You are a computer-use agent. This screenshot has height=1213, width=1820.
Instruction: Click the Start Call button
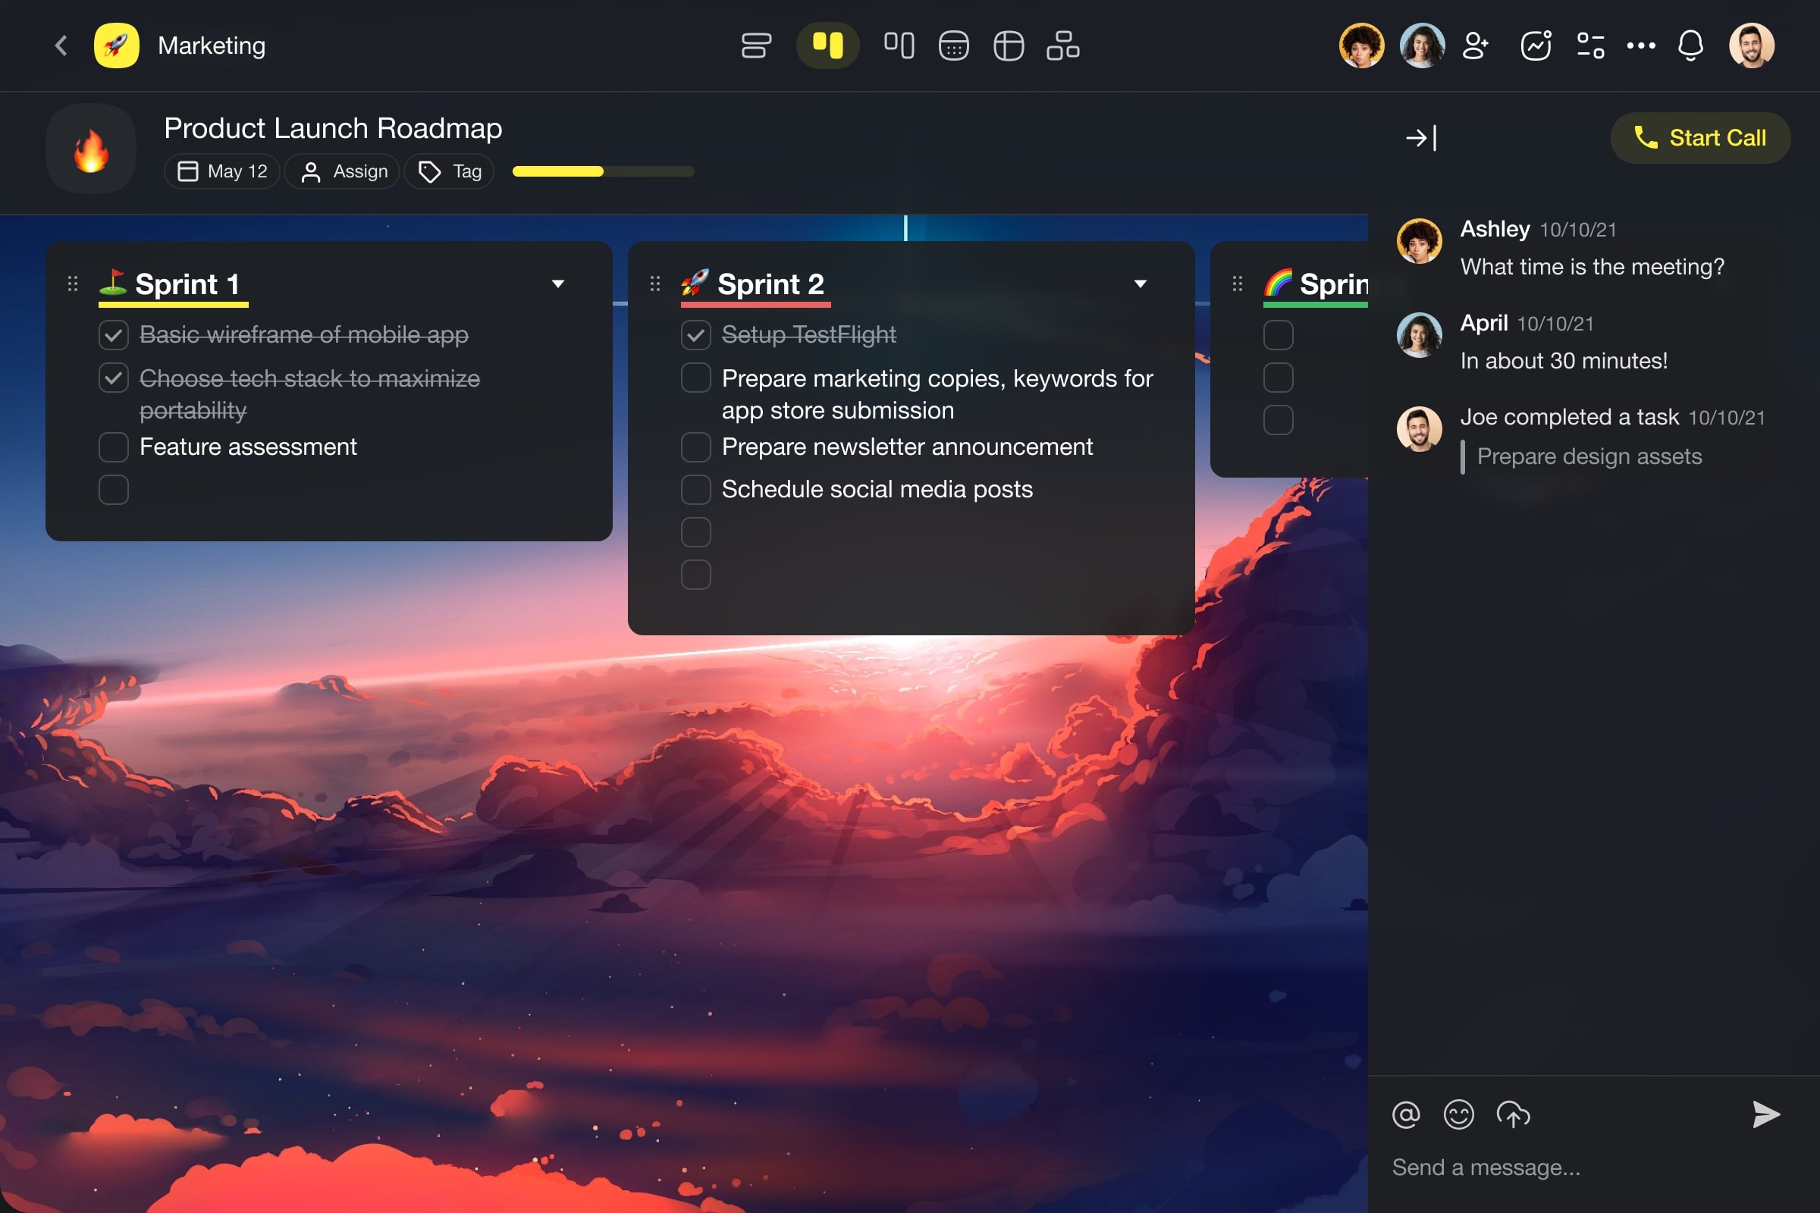[x=1700, y=138]
